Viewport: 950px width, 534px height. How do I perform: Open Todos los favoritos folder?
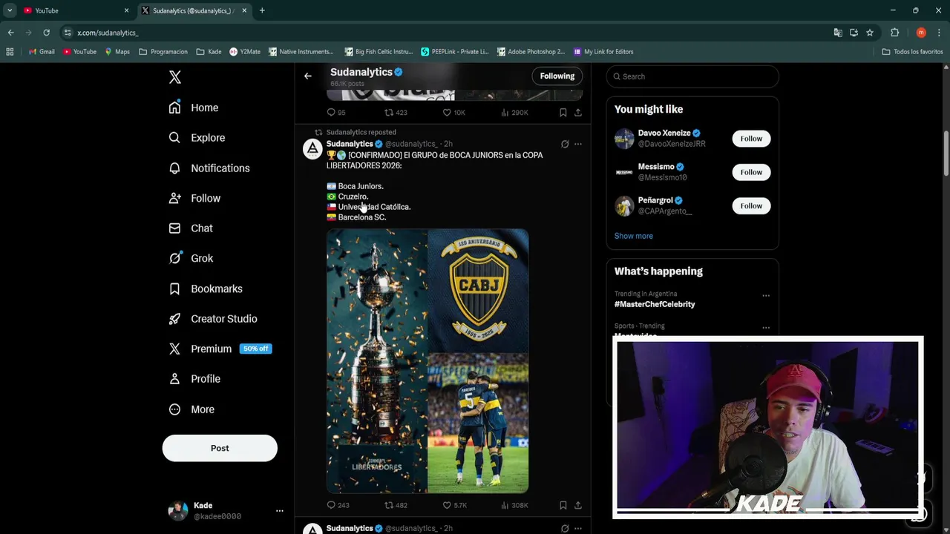(912, 52)
